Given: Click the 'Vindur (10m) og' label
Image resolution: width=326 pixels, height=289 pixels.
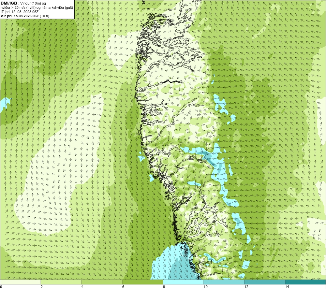Looking at the screenshot, I should tap(34, 4).
